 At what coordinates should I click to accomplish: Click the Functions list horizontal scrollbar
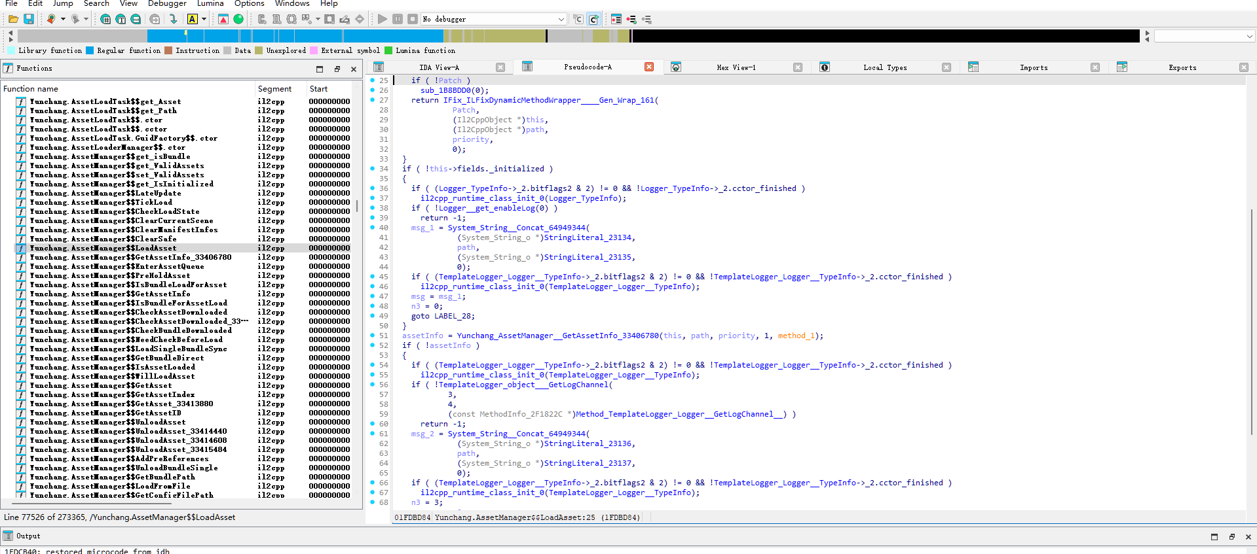pos(92,504)
